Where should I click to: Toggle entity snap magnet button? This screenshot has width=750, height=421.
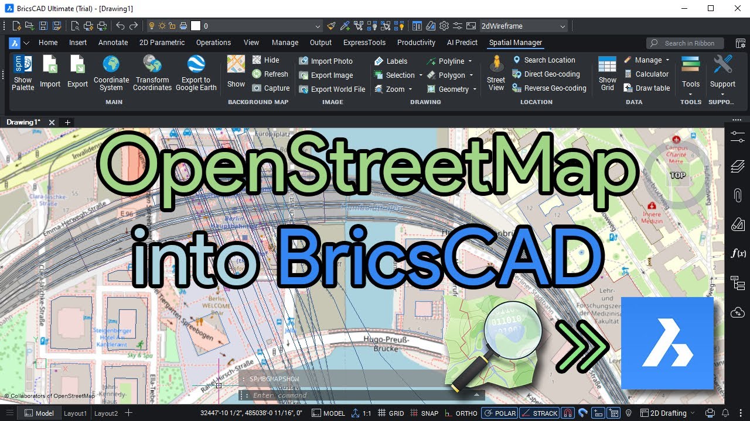click(568, 413)
